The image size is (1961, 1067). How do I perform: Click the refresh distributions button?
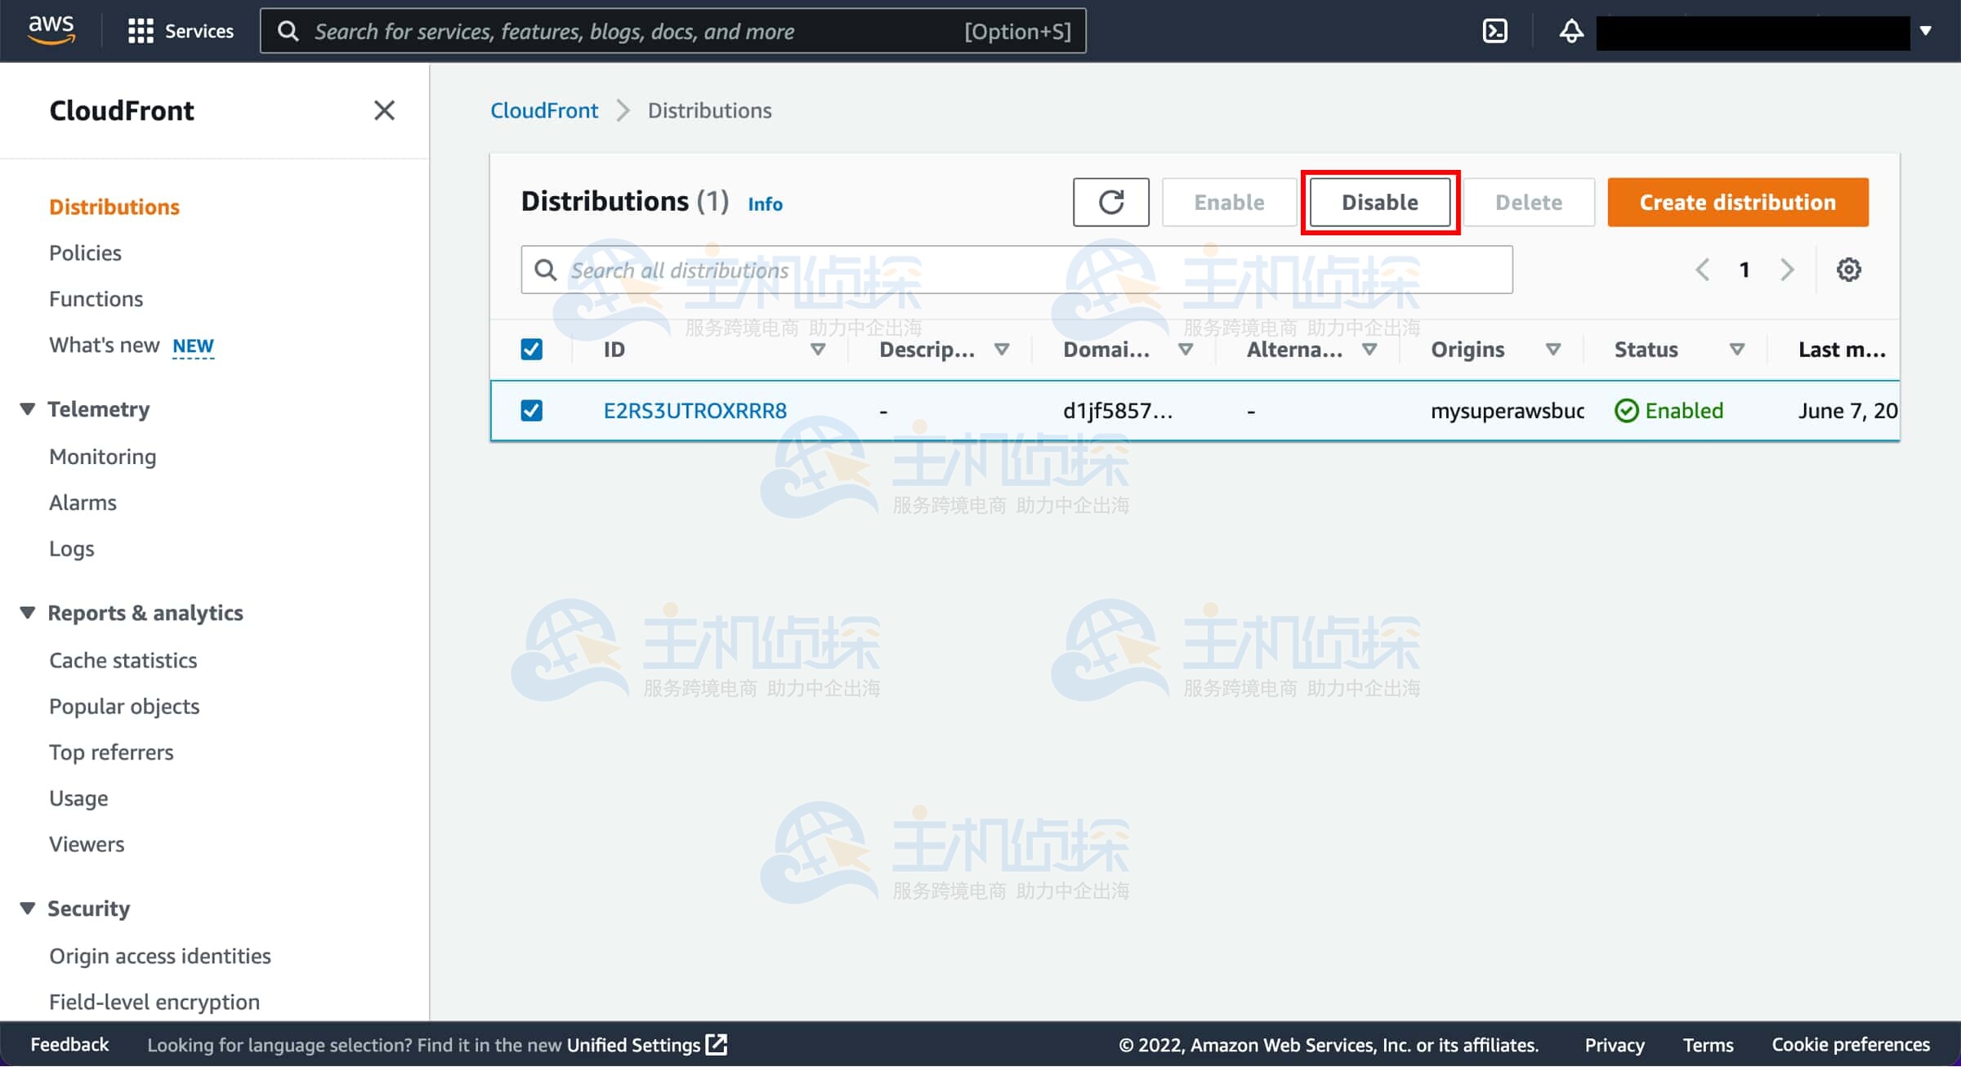pyautogui.click(x=1110, y=202)
